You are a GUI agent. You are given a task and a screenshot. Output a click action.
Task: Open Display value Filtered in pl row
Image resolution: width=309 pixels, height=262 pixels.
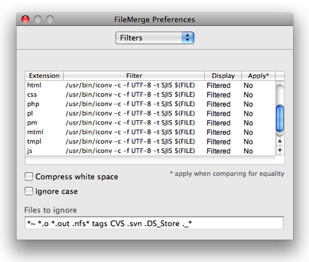point(218,114)
